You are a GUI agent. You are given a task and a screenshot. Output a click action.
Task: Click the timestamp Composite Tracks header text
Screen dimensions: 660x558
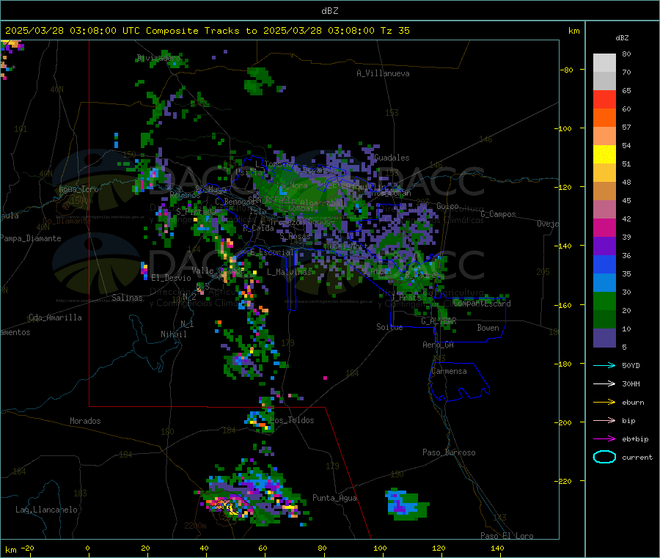[207, 31]
